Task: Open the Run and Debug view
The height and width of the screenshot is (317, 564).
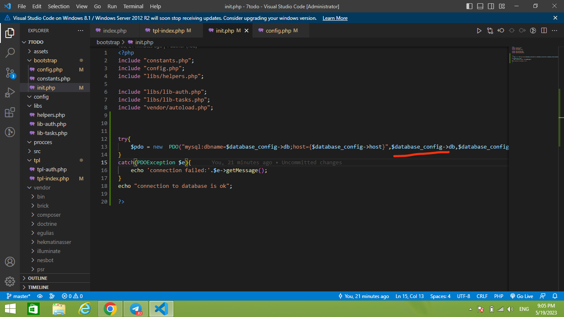Action: 10,92
